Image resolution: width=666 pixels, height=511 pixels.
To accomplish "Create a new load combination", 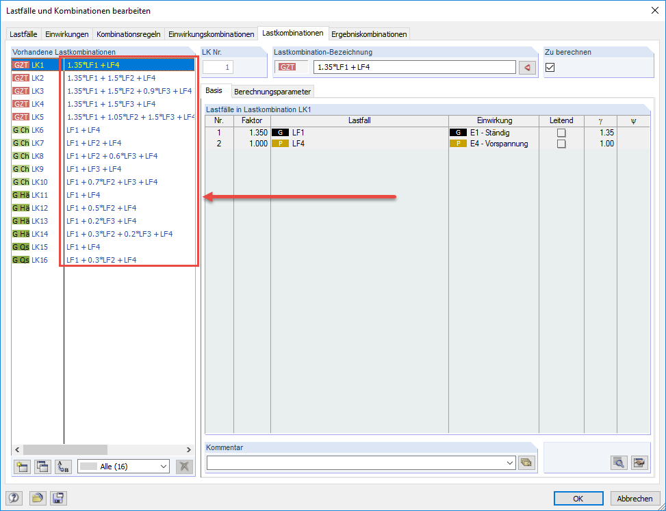I will (x=22, y=467).
